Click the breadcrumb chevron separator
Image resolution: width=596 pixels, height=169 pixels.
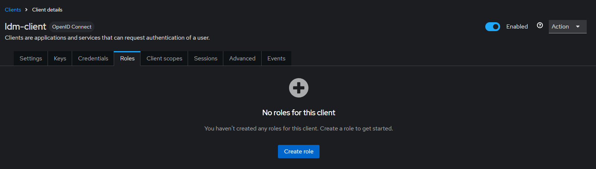pyautogui.click(x=26, y=10)
